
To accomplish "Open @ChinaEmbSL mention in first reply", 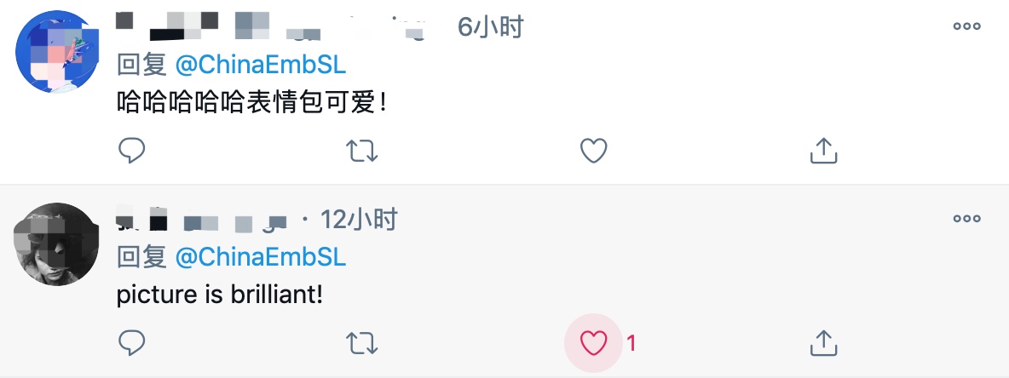I will coord(260,65).
